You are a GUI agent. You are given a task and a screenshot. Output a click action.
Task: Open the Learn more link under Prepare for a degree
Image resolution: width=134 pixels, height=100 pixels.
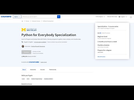[x=100, y=52]
